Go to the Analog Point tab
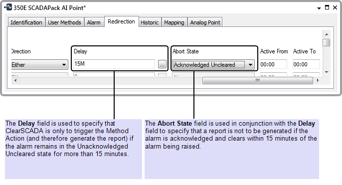The width and height of the screenshot is (342, 185). click(205, 22)
